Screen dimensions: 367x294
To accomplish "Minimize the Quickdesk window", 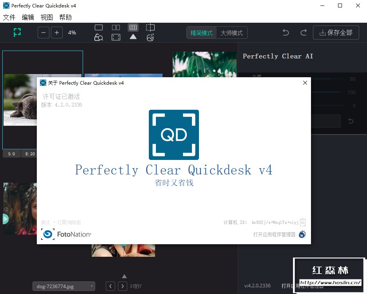I will click(x=322, y=5).
